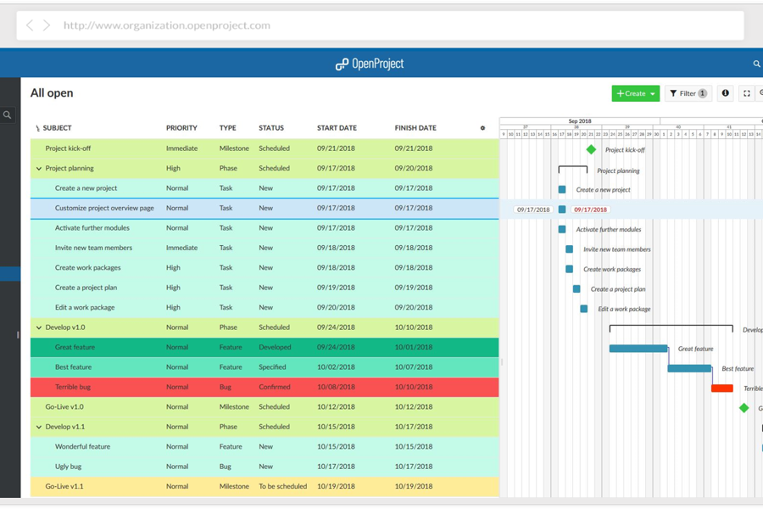The image size is (763, 509).
Task: Open the info details icon button
Action: [x=725, y=93]
